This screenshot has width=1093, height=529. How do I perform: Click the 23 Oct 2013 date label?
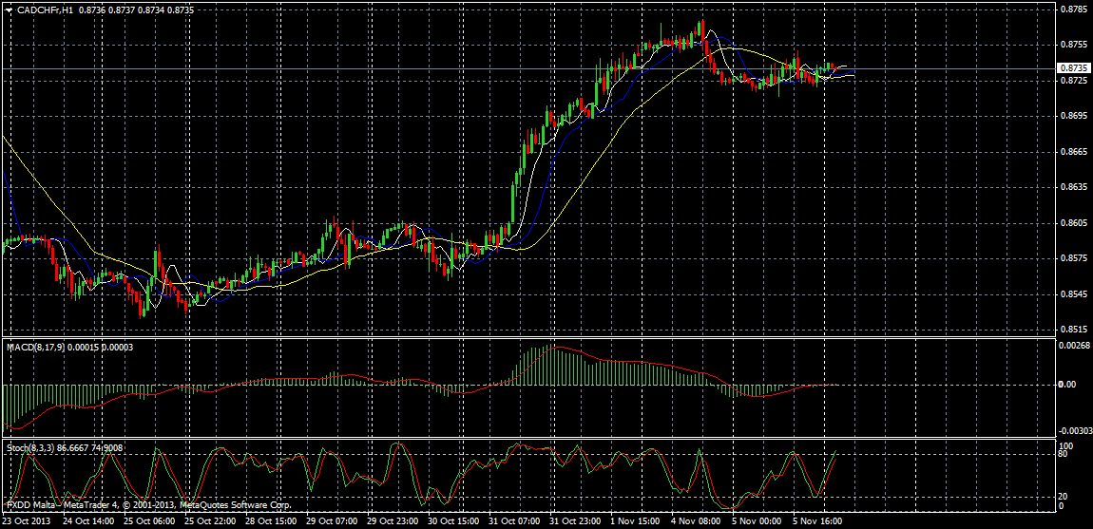tap(27, 521)
